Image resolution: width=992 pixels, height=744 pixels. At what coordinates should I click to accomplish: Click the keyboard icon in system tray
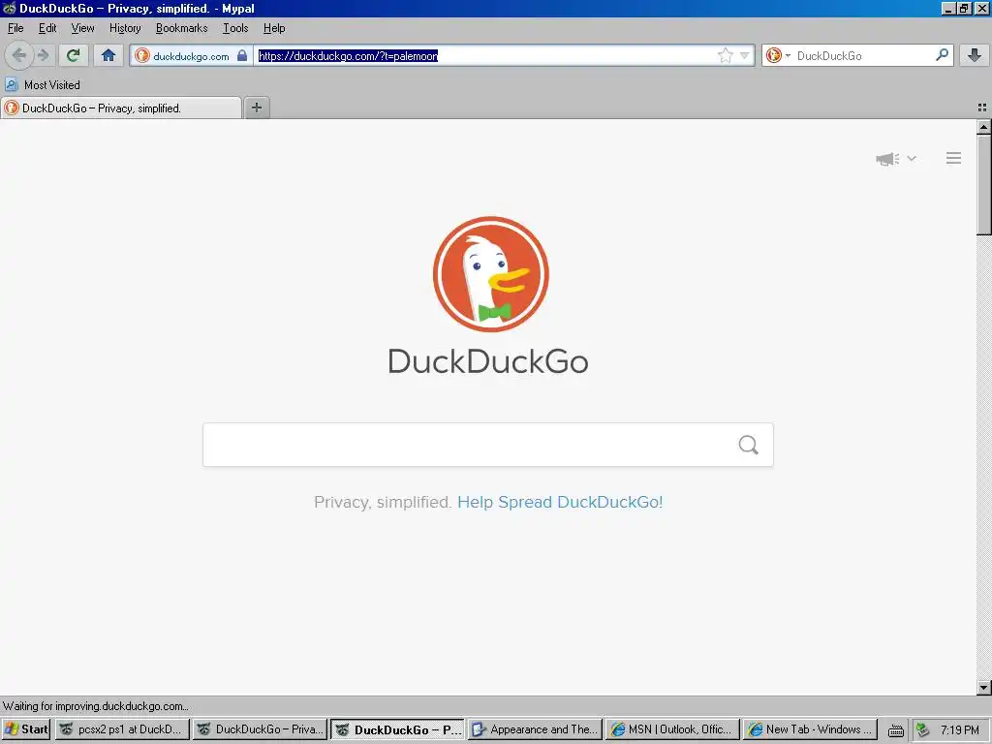896,730
